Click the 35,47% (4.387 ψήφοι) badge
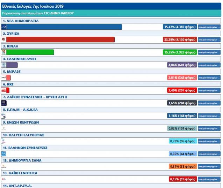The width and height of the screenshot is (223, 188). click(x=180, y=27)
